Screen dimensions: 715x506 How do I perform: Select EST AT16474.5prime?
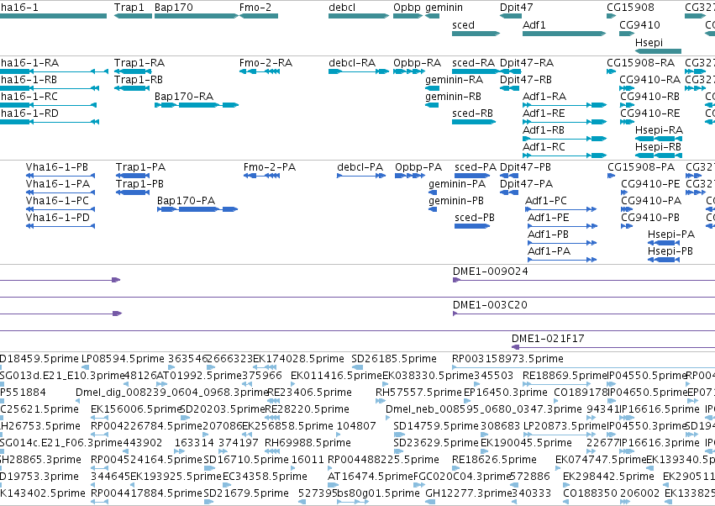(333, 485)
